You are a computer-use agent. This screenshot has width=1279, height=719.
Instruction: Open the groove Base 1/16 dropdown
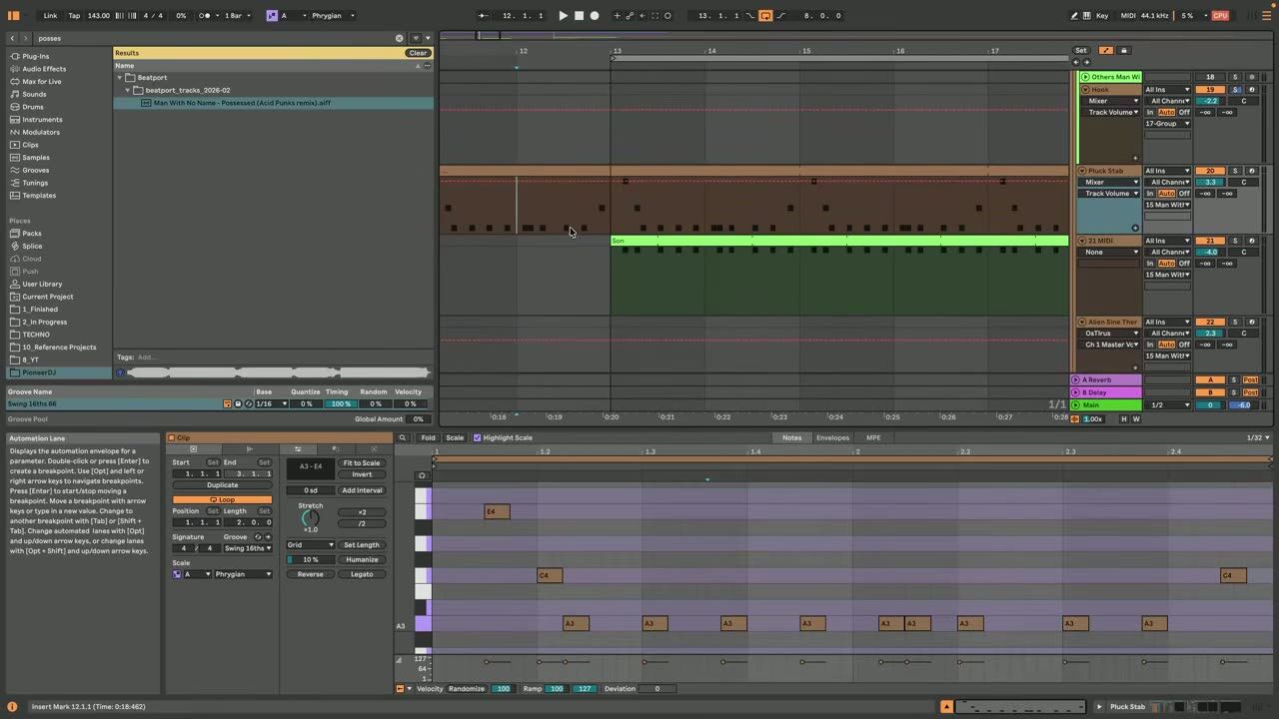(270, 403)
